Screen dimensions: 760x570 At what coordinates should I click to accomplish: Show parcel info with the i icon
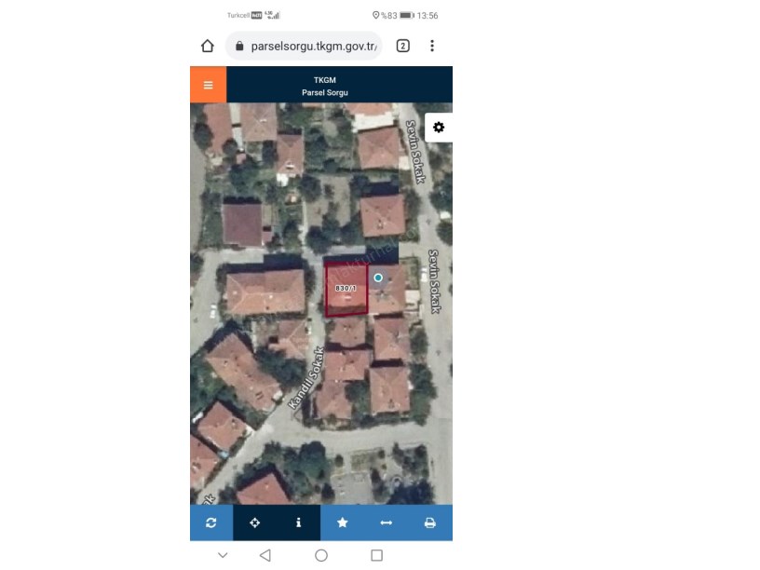pyautogui.click(x=298, y=523)
